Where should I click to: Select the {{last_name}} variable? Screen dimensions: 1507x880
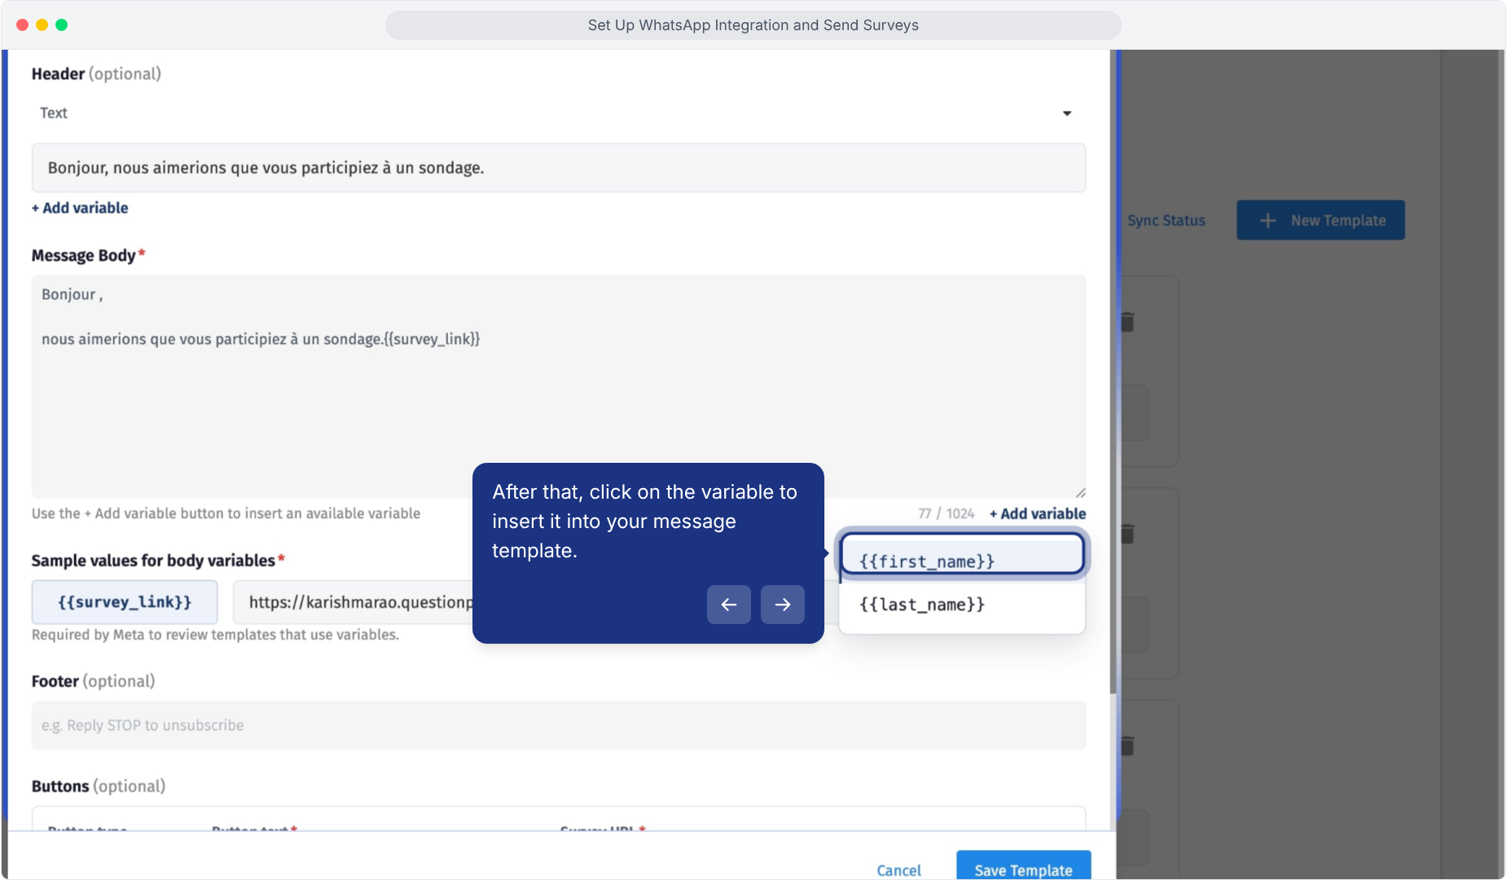click(962, 605)
